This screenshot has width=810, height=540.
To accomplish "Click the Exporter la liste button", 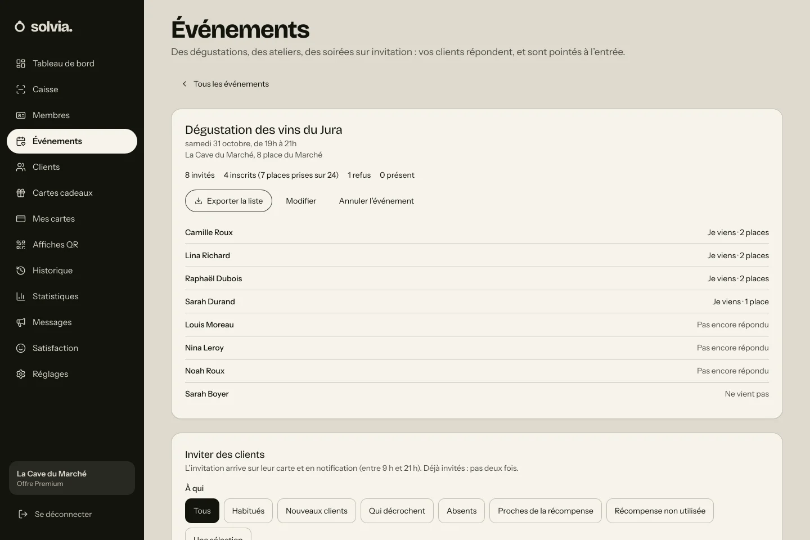I will (x=228, y=201).
